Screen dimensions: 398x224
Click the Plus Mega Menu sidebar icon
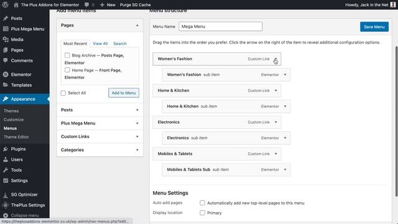6,29
